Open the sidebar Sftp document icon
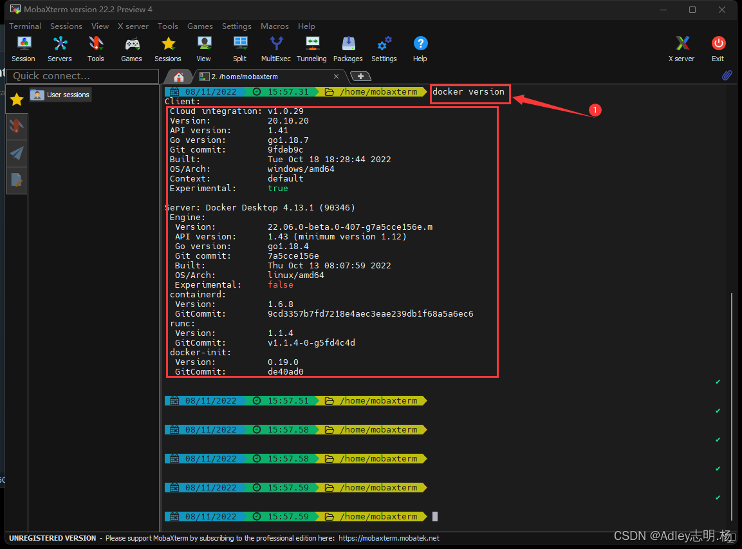 (17, 180)
